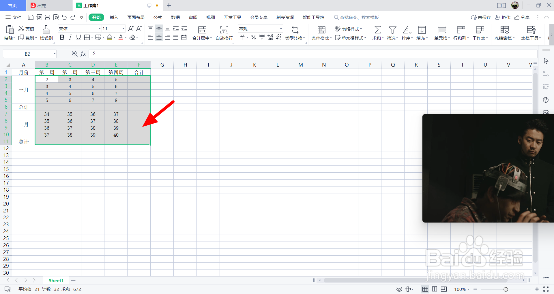Select the Format Painter brush

(x=46, y=30)
